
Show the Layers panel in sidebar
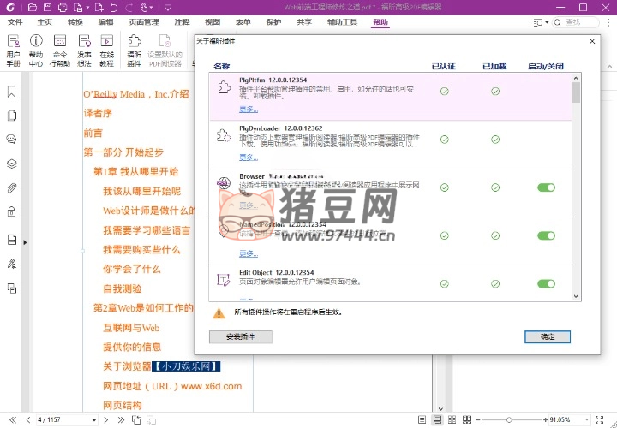[12, 163]
